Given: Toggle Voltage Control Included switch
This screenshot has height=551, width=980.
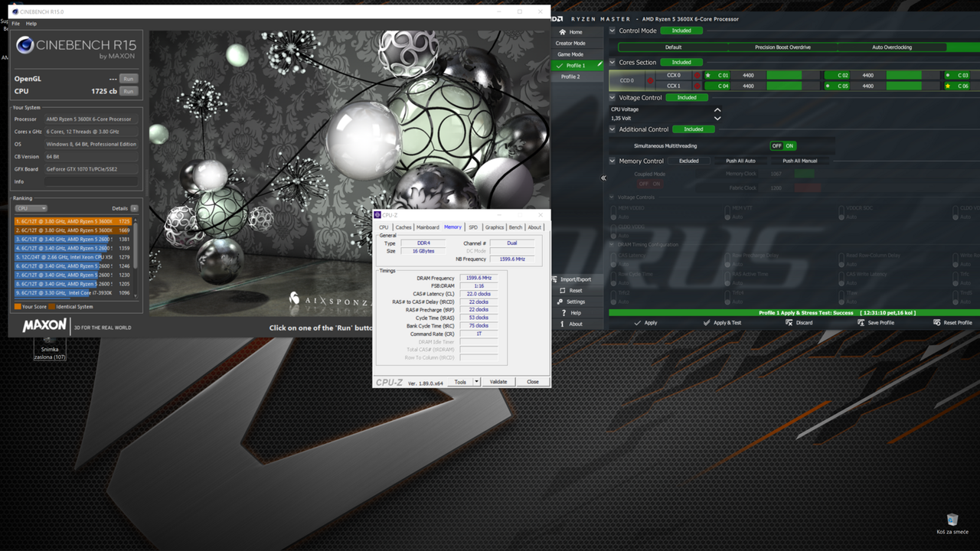Looking at the screenshot, I should point(687,97).
